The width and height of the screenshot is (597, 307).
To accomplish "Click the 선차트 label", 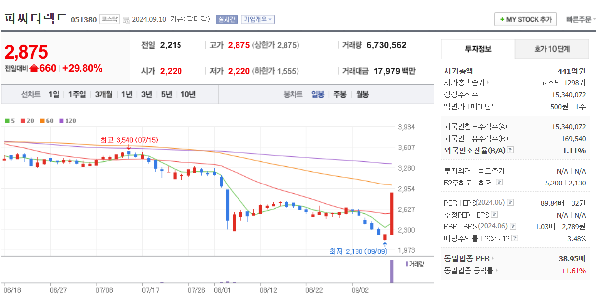I will click(31, 94).
